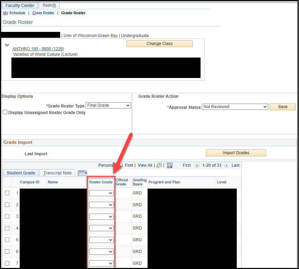Open the Approval Status dropdown
The image size is (299, 269).
point(235,107)
